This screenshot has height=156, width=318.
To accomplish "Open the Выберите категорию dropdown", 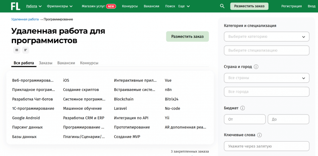I will (x=266, y=37).
